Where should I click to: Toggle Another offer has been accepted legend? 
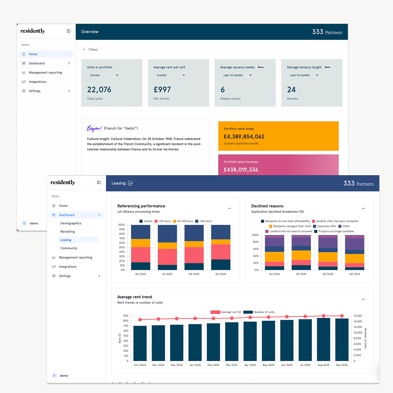tap(335, 221)
